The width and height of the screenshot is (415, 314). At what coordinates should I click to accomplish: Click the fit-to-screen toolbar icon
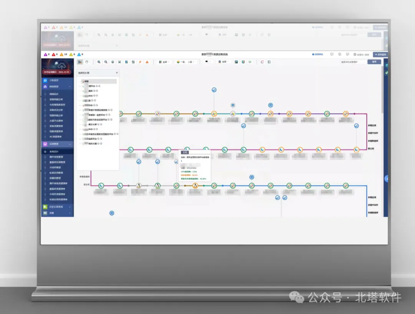[x=120, y=62]
